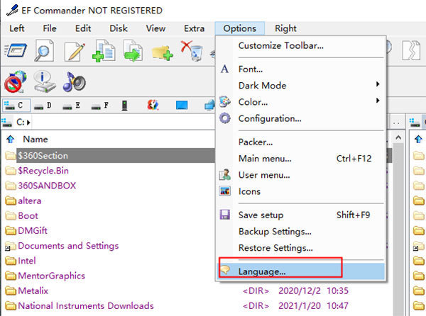Click the magnifier file view icon
This screenshot has width=426, height=316.
click(x=44, y=51)
